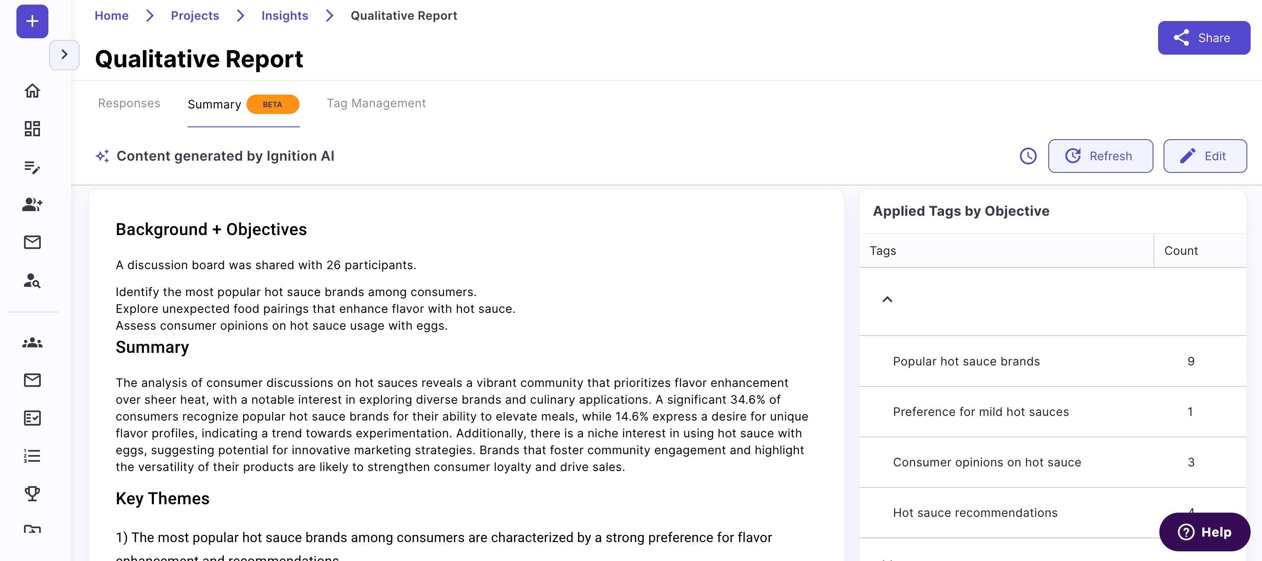Screen dimensions: 1262x561
Task: Click the "Applied Tags by Objective" heading
Action: point(961,211)
